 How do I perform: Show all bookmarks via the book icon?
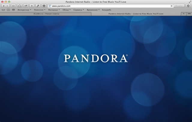(x=8, y=10)
